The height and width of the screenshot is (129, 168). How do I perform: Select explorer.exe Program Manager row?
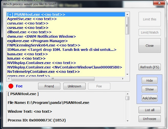pos(66,41)
